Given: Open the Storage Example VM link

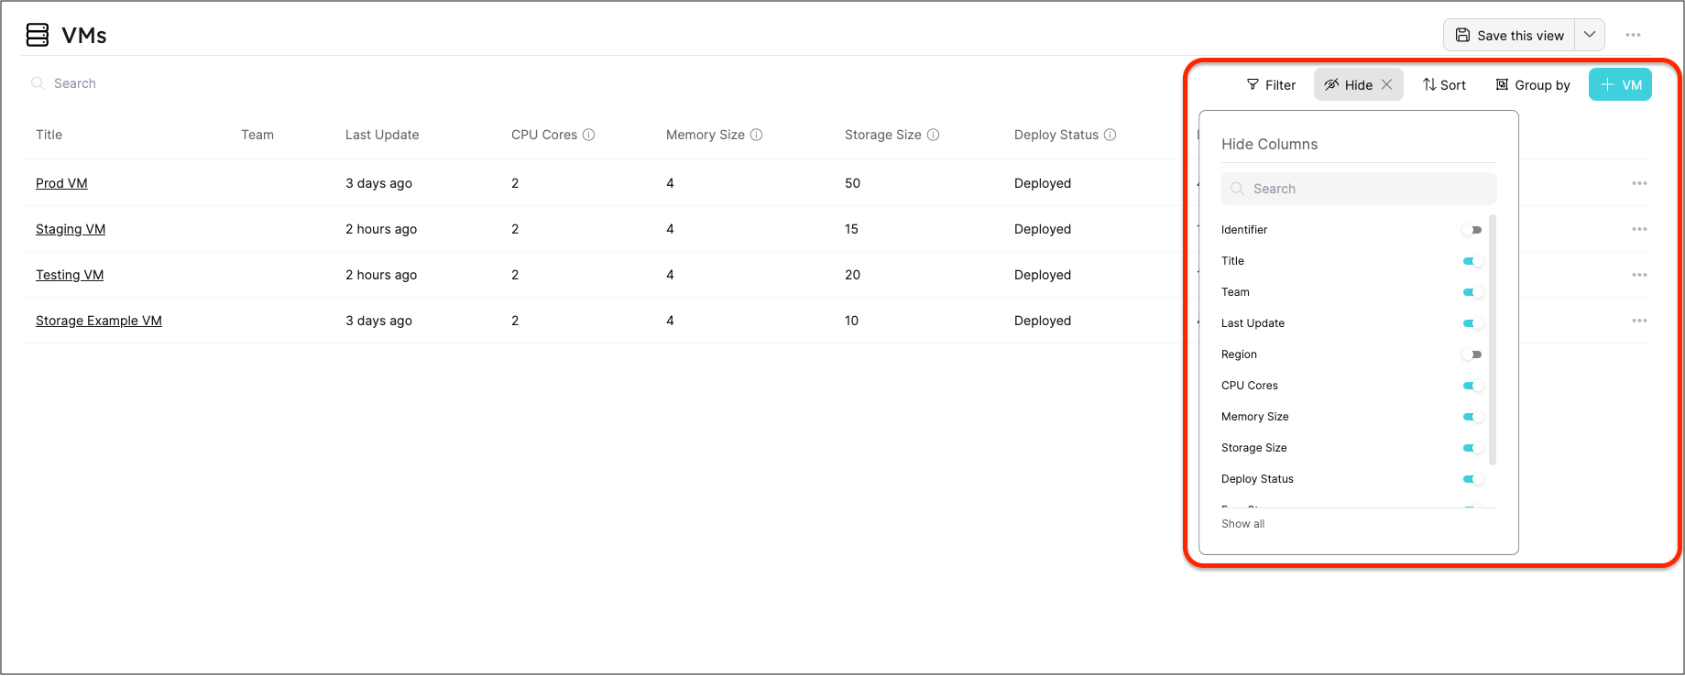Looking at the screenshot, I should coord(99,321).
